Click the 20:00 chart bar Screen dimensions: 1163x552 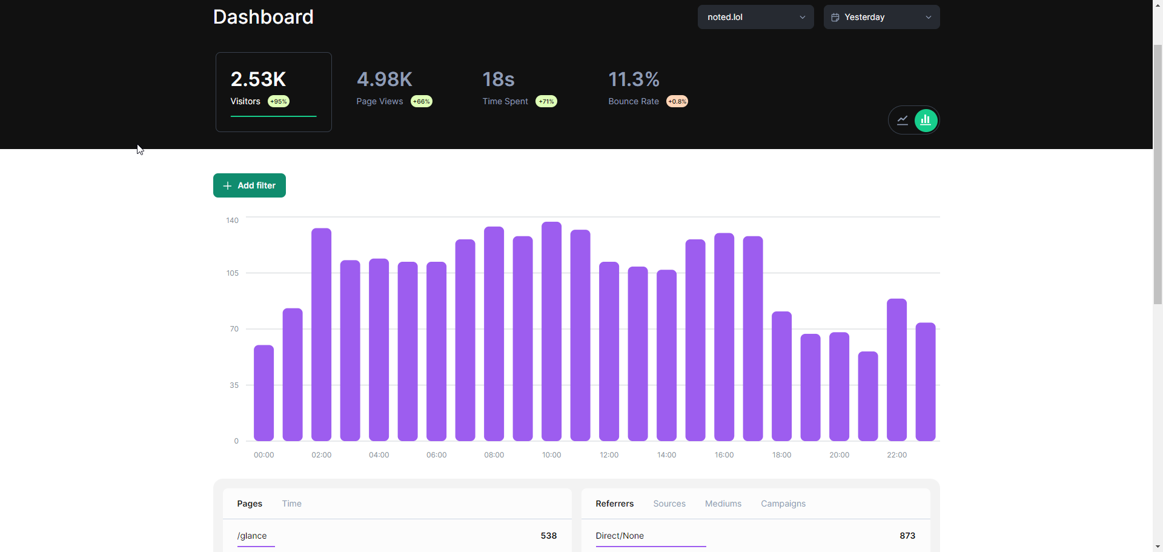click(839, 387)
